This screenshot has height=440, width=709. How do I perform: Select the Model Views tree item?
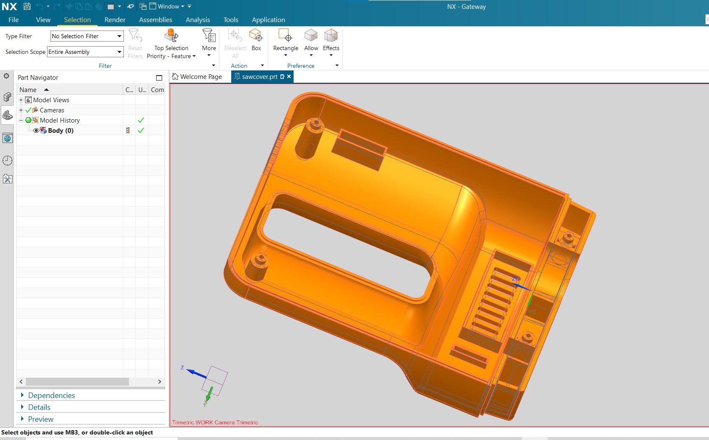pos(51,100)
